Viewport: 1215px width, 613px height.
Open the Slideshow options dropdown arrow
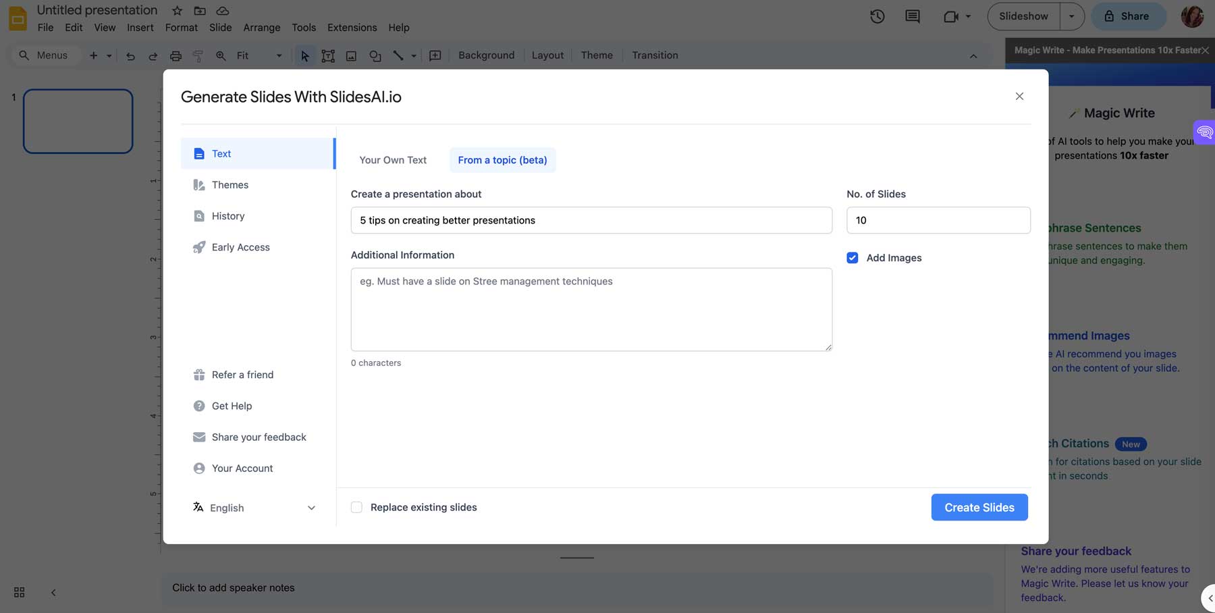[x=1071, y=16]
